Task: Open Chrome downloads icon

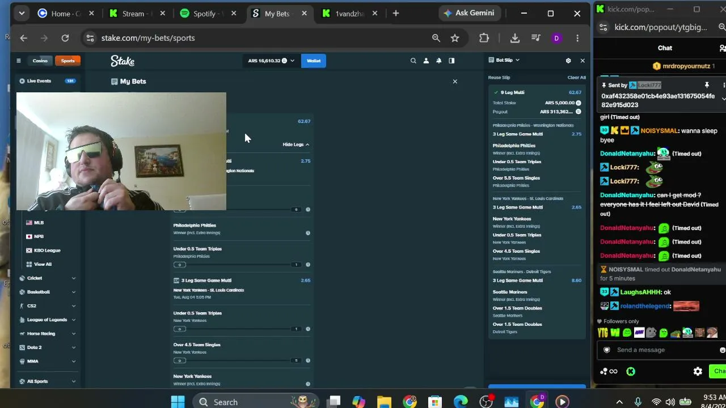Action: click(515, 38)
